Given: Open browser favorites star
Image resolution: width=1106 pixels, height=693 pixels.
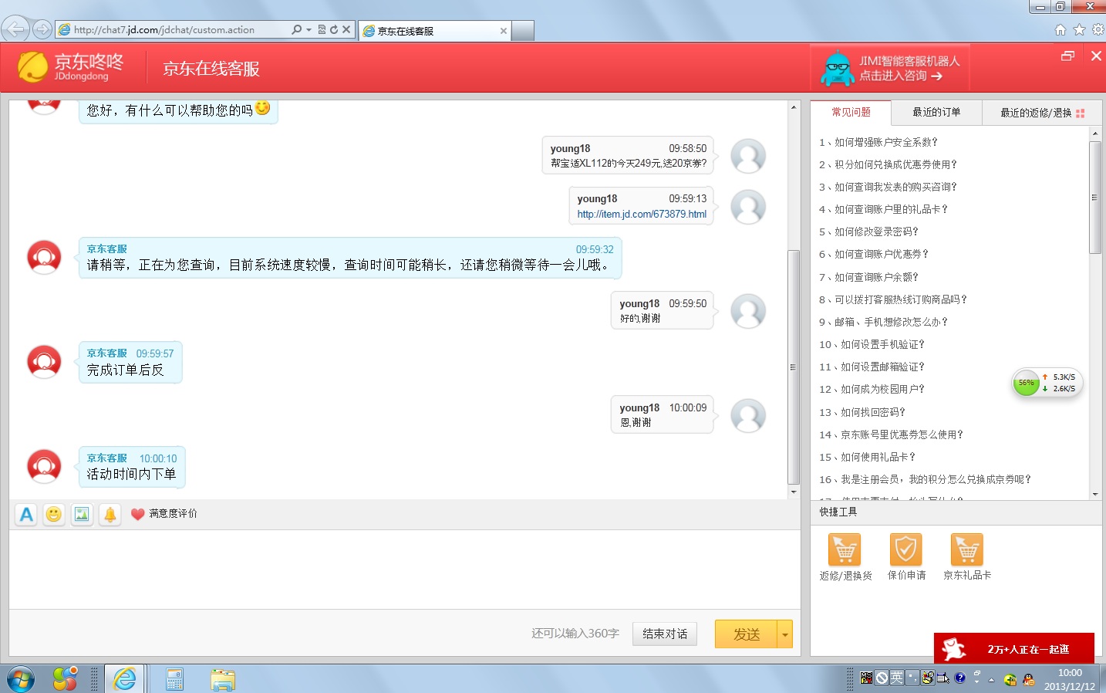Looking at the screenshot, I should (1079, 29).
